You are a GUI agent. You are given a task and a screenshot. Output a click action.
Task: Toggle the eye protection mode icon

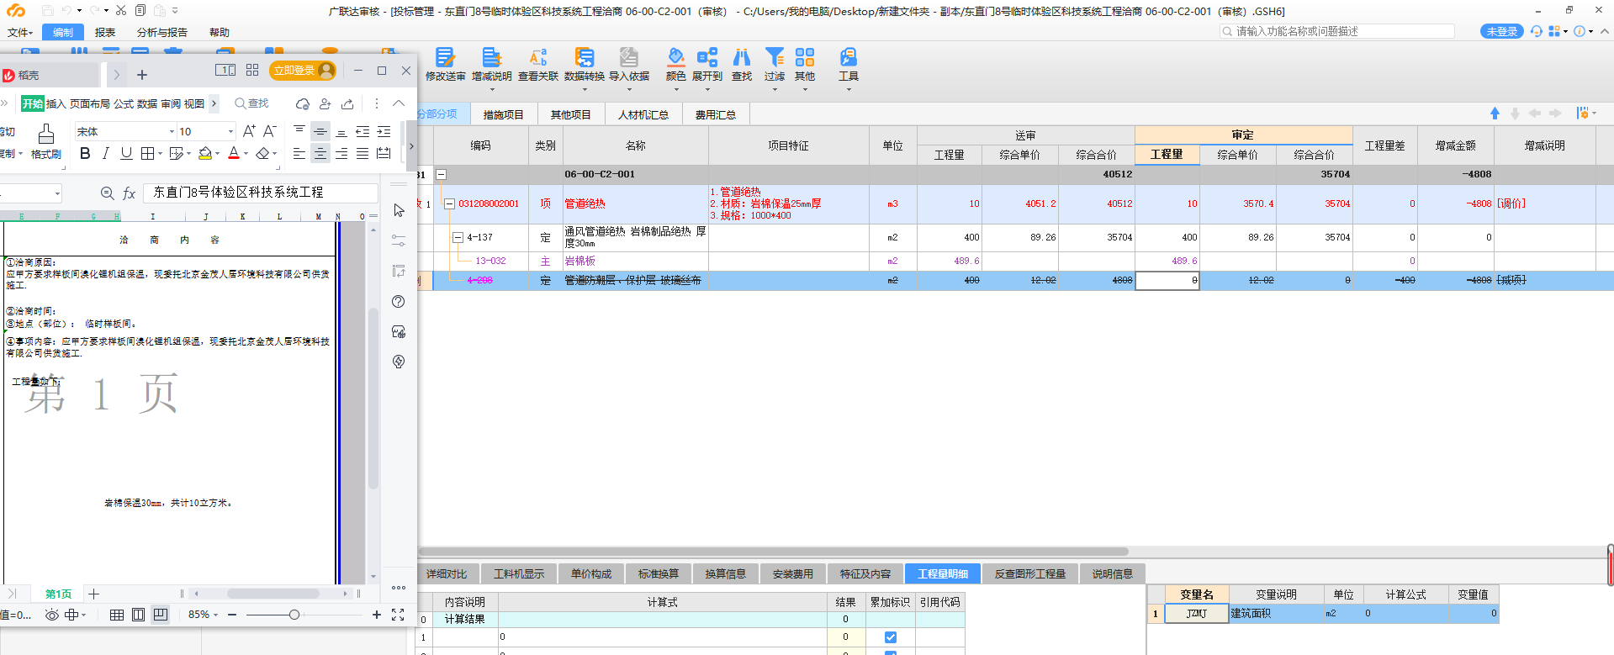click(52, 615)
